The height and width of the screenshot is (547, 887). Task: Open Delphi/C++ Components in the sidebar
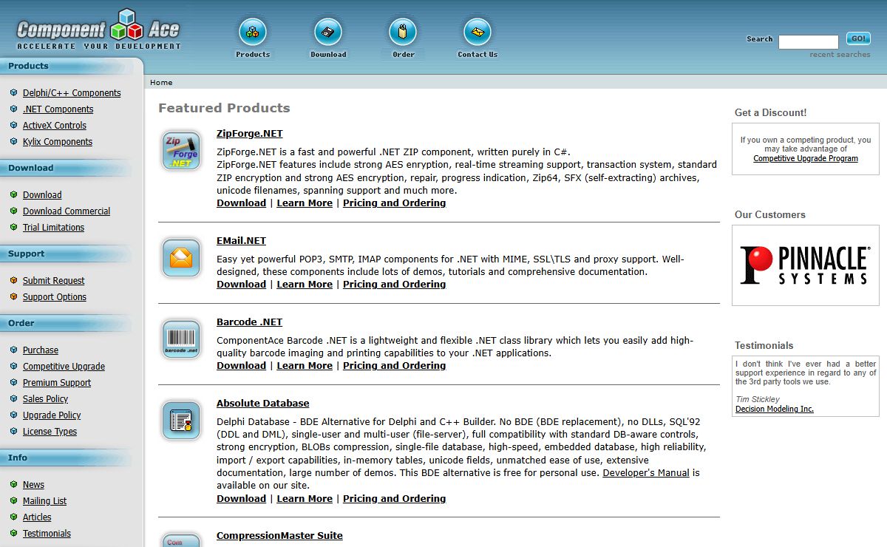[x=72, y=93]
